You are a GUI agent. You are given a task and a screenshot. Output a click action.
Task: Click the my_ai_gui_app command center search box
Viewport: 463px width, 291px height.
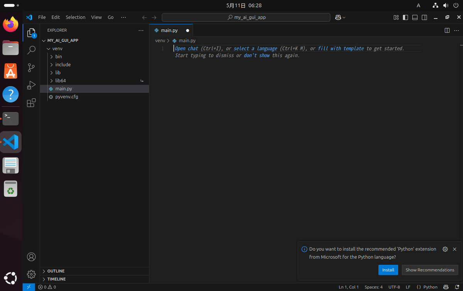[247, 17]
